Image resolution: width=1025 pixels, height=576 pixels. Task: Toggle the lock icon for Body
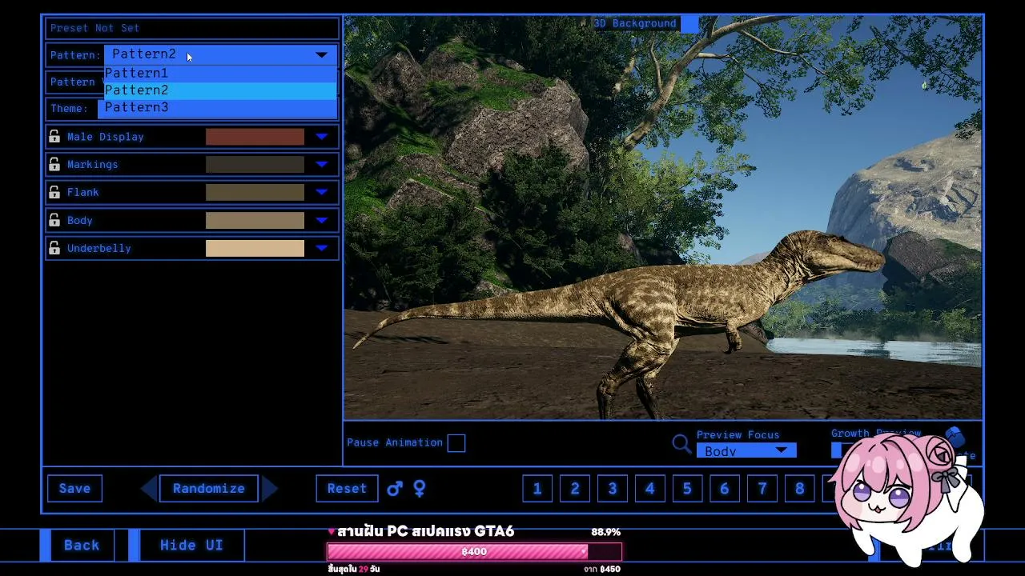coord(54,221)
